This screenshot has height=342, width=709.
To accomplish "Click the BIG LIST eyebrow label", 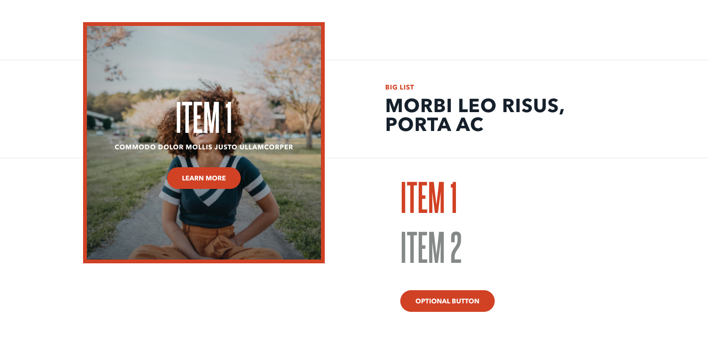I will point(399,87).
